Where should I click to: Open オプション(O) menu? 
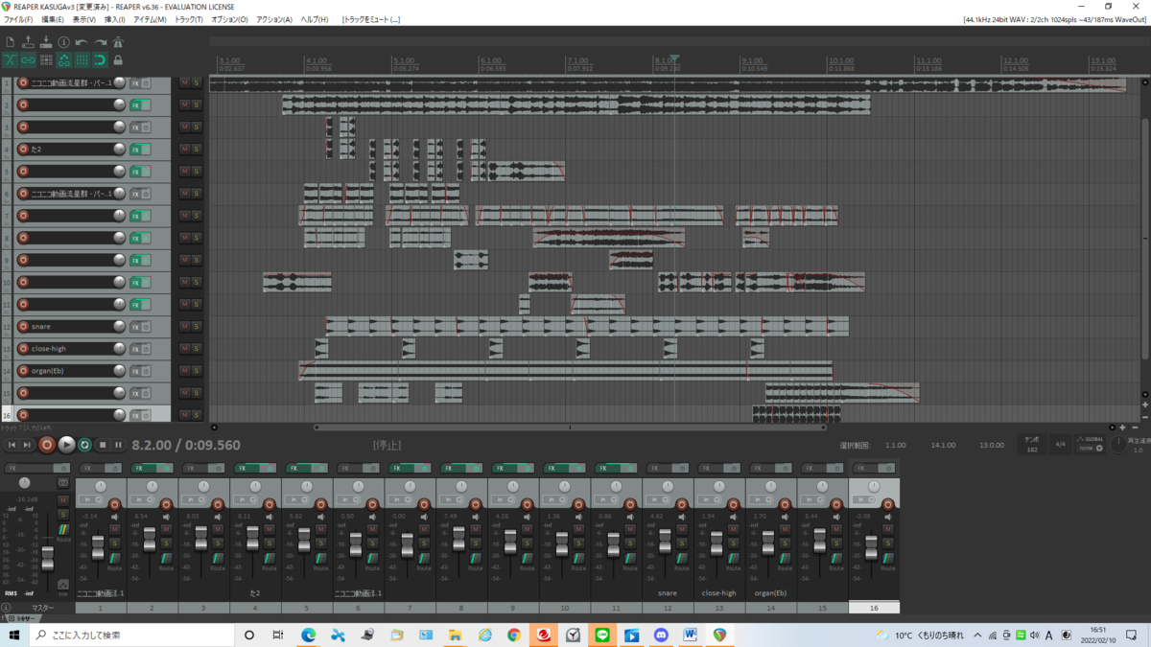coord(229,19)
